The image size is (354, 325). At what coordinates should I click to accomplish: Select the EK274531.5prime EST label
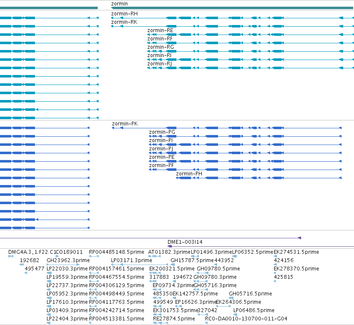pos(296,252)
